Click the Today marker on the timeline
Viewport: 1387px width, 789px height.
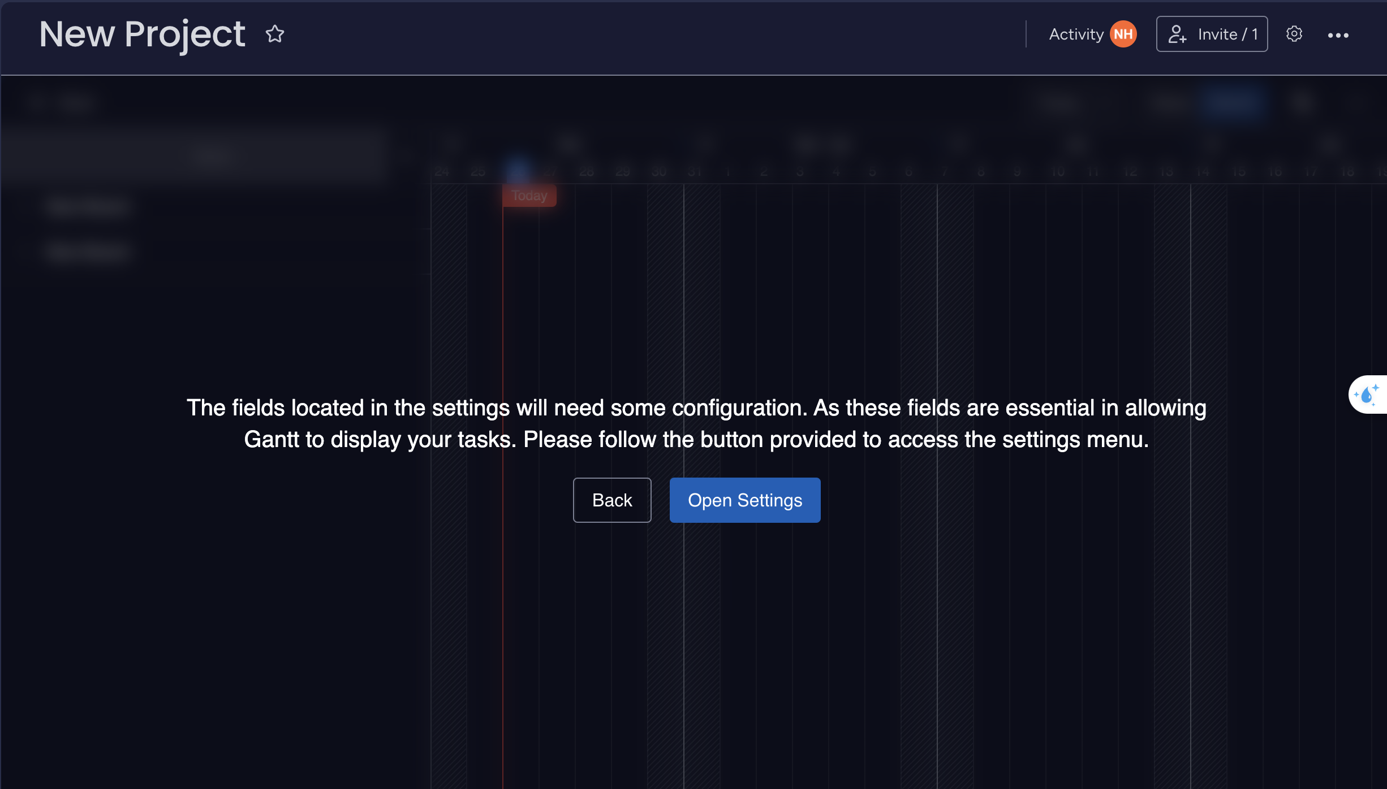coord(529,196)
